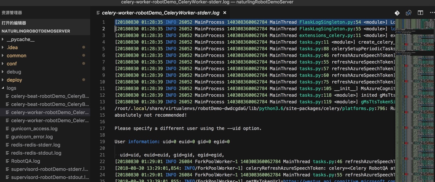Open the git changes icon in editor toolbar

397,13
